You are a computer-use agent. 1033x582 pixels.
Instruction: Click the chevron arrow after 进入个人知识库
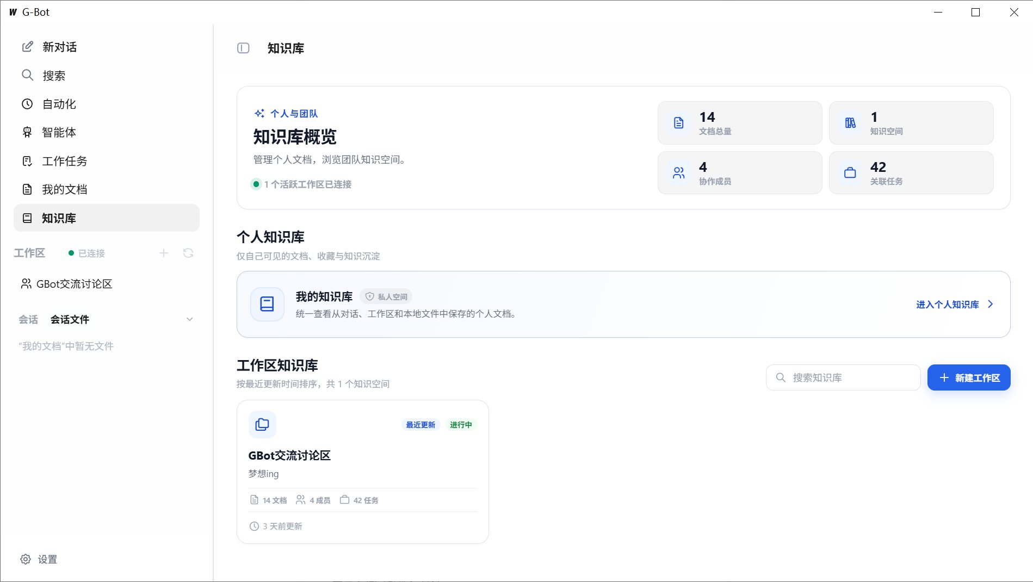[991, 304]
